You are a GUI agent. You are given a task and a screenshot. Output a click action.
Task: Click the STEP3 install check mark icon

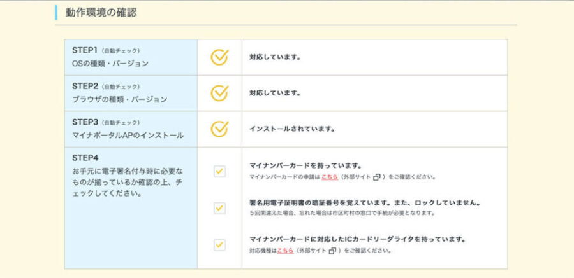pos(219,129)
